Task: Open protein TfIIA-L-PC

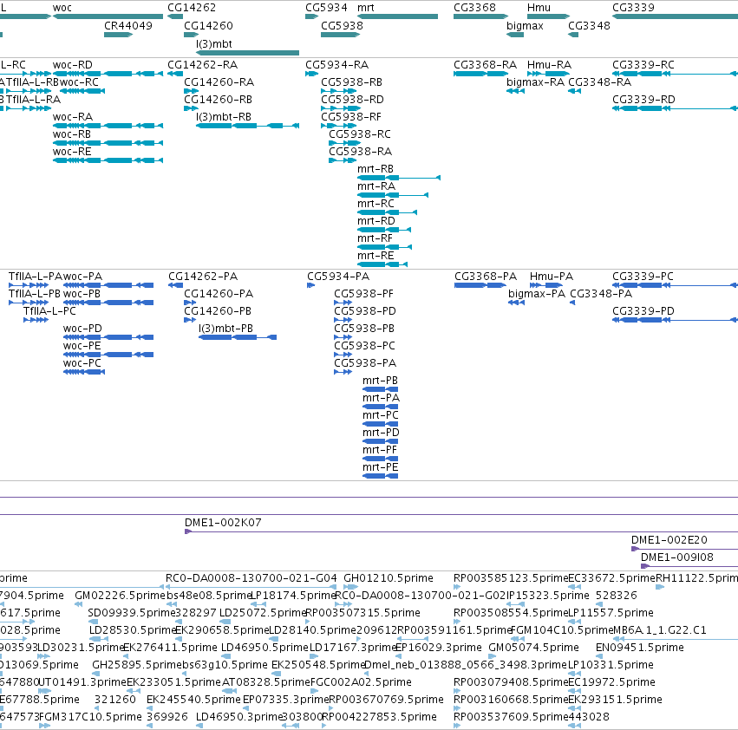Action: (49, 311)
